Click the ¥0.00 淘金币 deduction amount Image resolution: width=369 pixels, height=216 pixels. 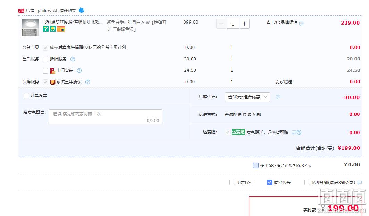[352, 165]
